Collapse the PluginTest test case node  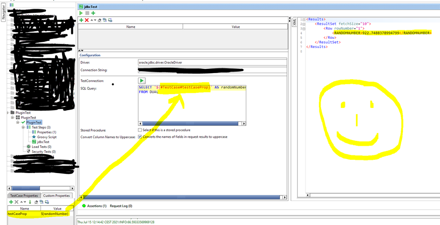tap(18, 122)
